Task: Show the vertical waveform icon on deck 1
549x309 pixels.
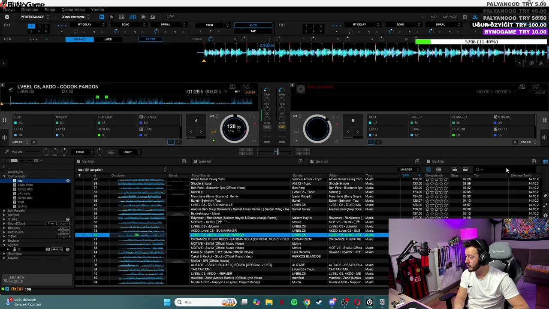Action: [x=4, y=138]
